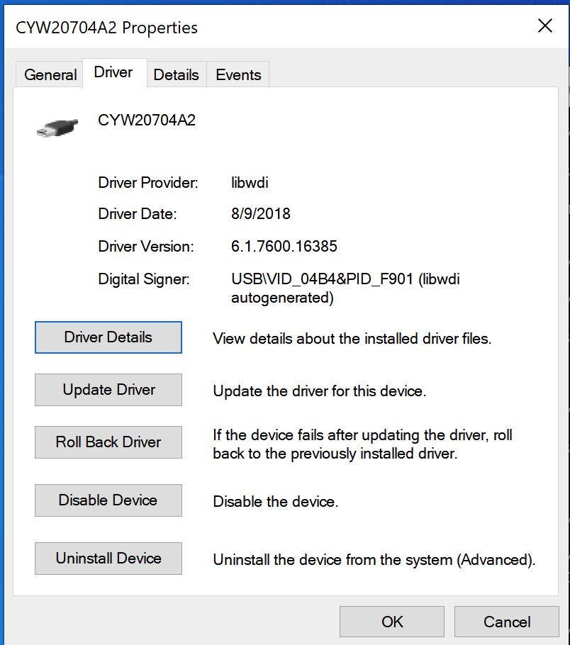Click the Digital Signer label

[144, 280]
